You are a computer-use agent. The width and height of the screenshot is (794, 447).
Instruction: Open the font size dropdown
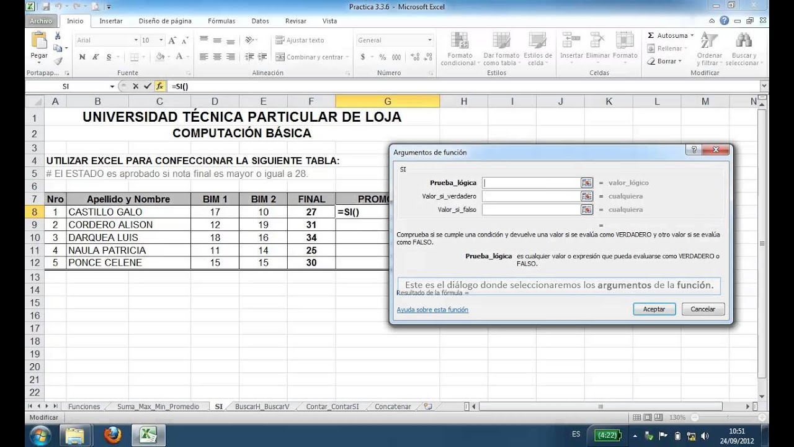(161, 40)
